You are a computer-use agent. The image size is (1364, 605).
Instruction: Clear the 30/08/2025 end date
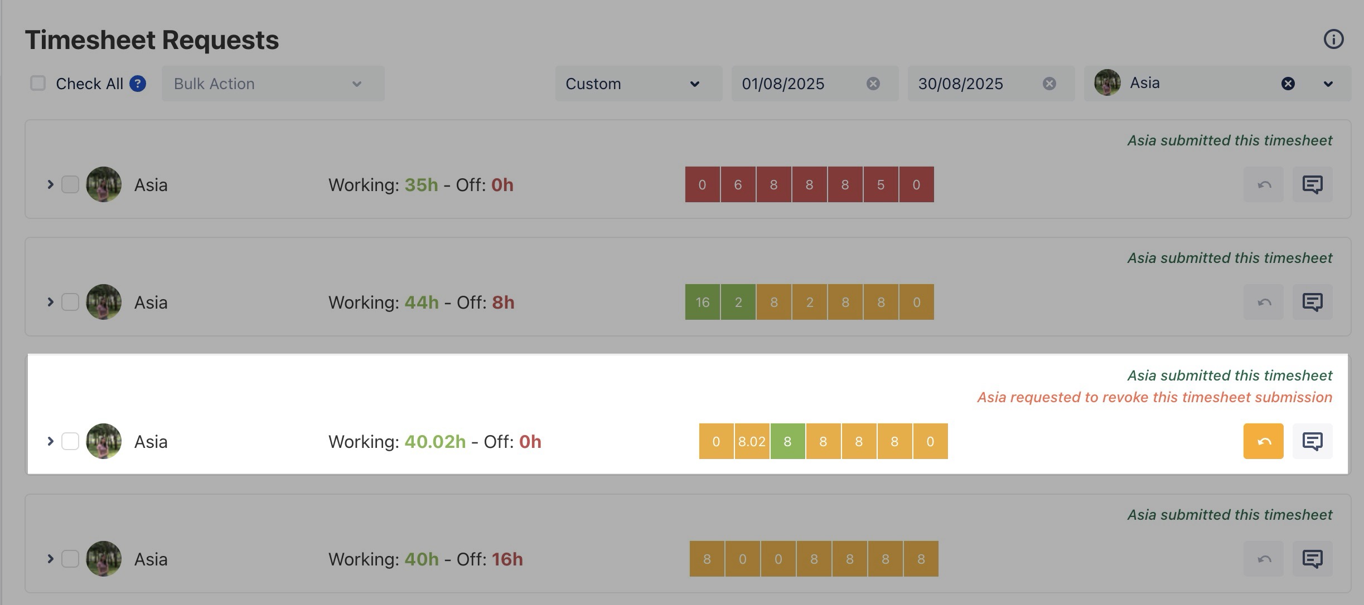coord(1049,84)
